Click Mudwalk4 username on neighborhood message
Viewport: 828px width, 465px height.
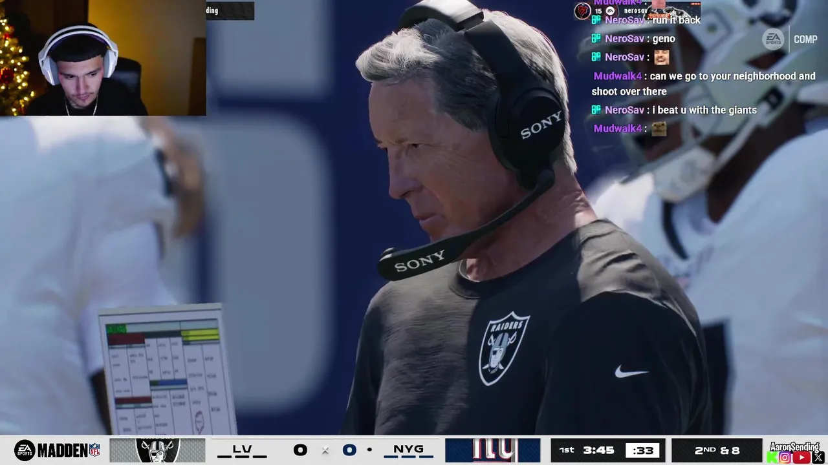(617, 76)
